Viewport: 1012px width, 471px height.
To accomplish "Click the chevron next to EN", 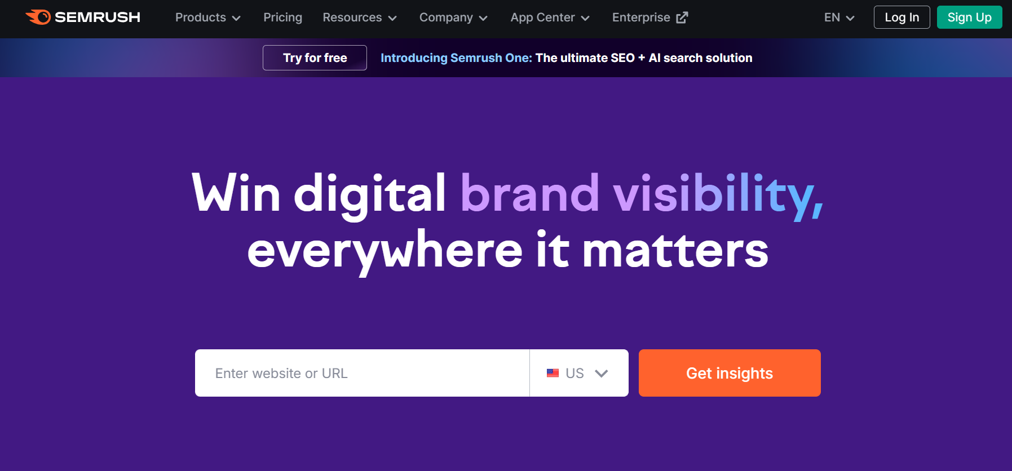I will point(850,17).
